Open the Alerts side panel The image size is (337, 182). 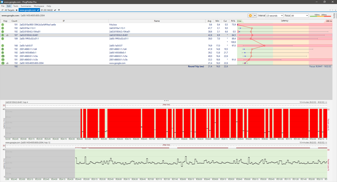pyautogui.click(x=334, y=15)
